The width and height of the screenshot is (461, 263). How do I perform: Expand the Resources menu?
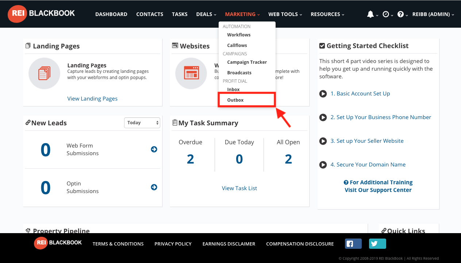[328, 14]
